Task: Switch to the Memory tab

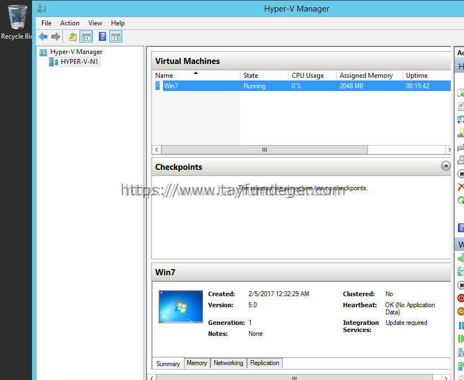Action: click(x=197, y=363)
